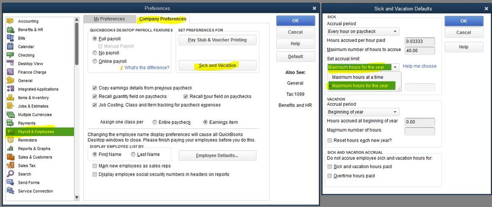Toggle Recall quantity field on paychecks
This screenshot has height=207, width=492.
pos(95,96)
